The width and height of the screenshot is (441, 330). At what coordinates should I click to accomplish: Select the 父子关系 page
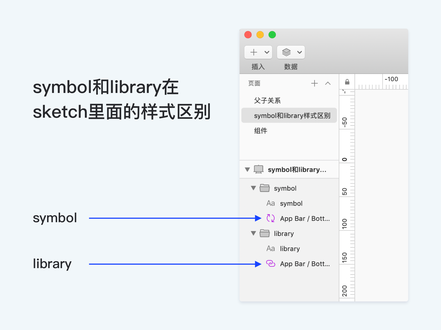(x=268, y=100)
